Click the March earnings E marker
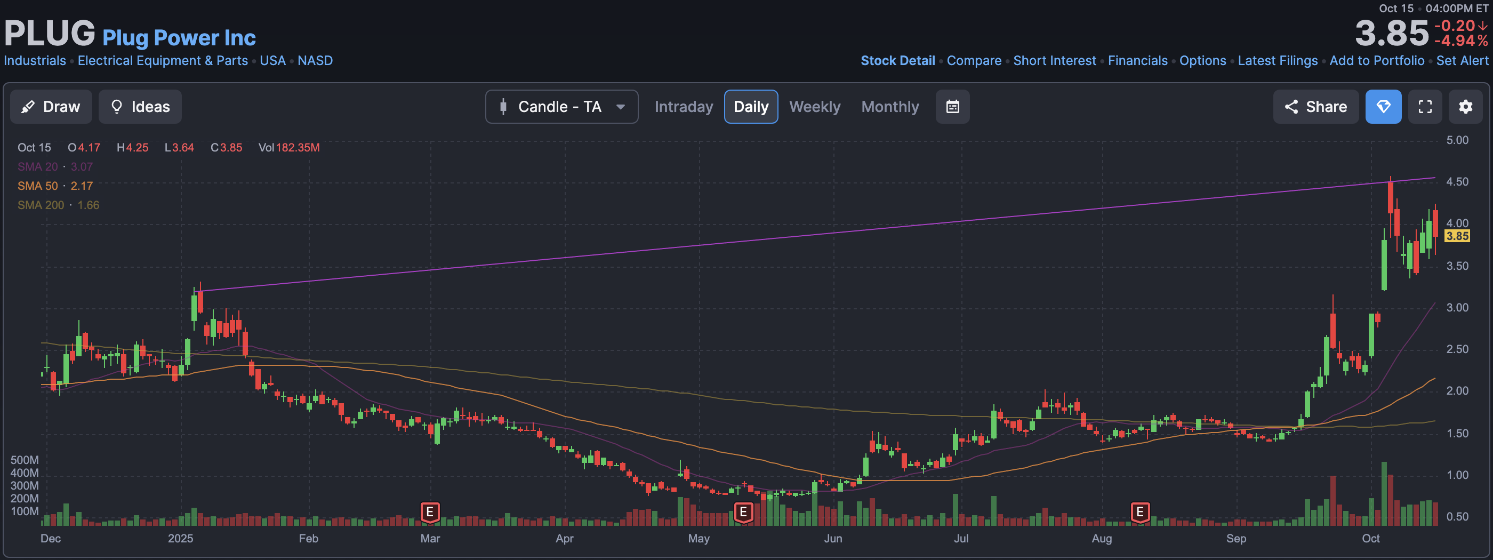Screen dimensions: 1493x560 click(429, 513)
